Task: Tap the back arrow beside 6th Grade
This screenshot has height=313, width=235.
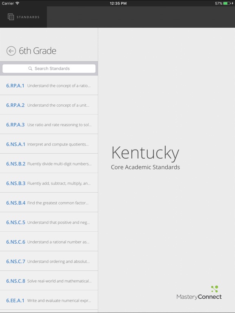Action: tap(11, 51)
